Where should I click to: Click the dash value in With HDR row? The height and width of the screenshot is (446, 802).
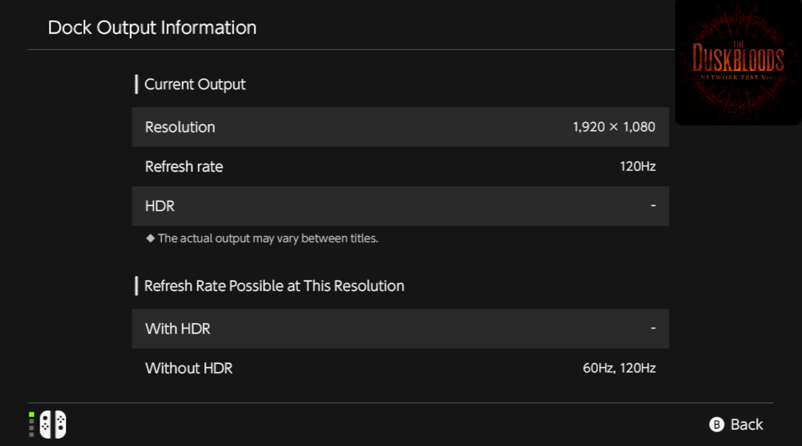tap(653, 328)
